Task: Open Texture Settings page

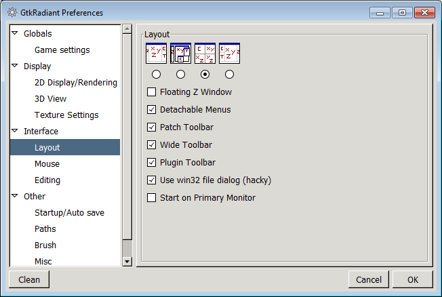Action: 66,115
